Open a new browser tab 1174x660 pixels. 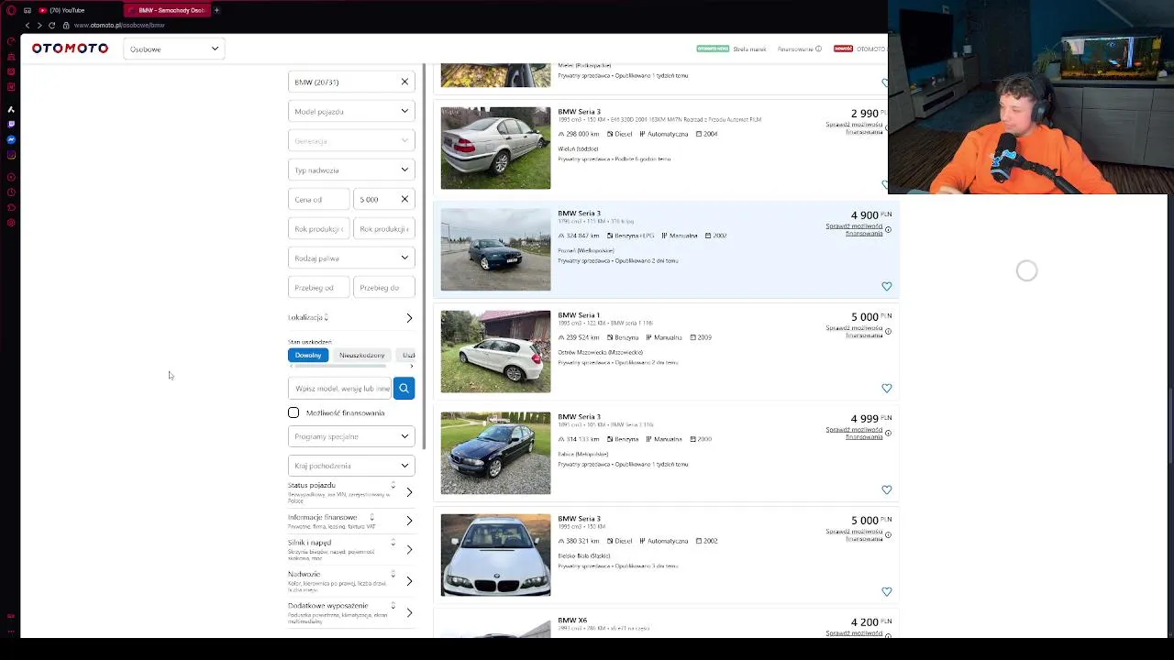tap(216, 10)
